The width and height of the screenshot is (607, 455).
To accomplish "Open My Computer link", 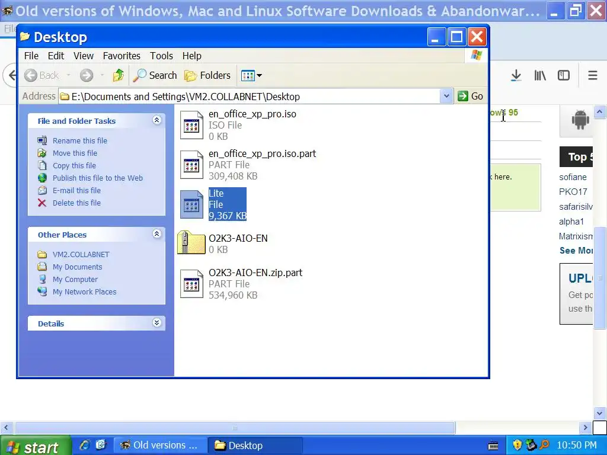I will [75, 279].
